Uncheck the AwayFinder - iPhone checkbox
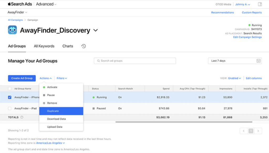Screen dimensions: 269x153 10,97
